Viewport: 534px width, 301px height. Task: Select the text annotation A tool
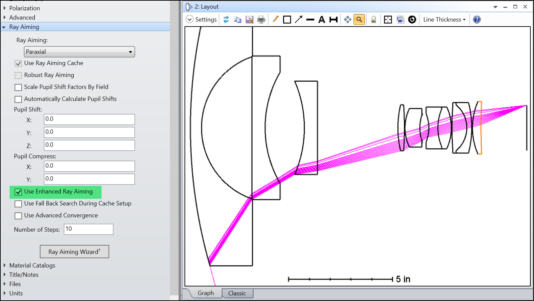322,20
